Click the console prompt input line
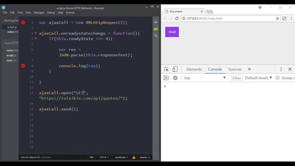This screenshot has width=295, height=166. [x=230, y=86]
